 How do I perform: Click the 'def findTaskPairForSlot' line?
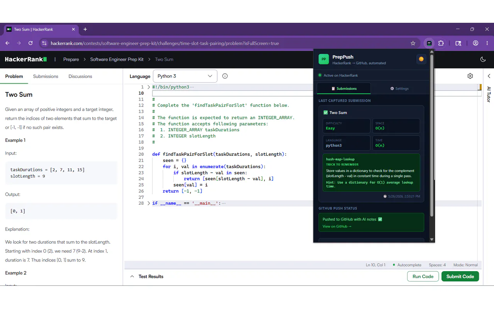click(x=220, y=154)
